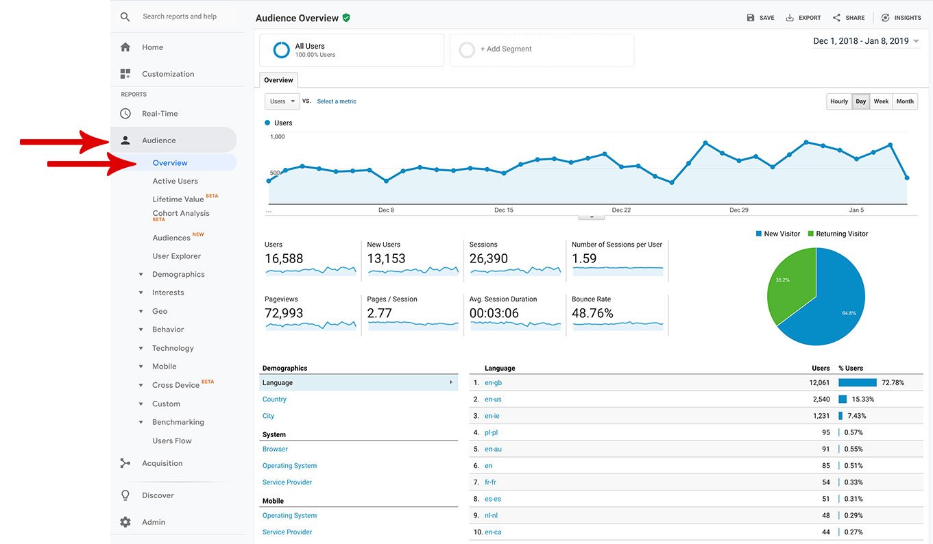The width and height of the screenshot is (933, 544).
Task: Expand the Cross Device section
Action: click(x=141, y=385)
